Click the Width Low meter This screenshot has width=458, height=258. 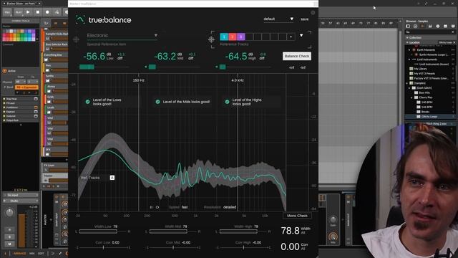[99, 231]
